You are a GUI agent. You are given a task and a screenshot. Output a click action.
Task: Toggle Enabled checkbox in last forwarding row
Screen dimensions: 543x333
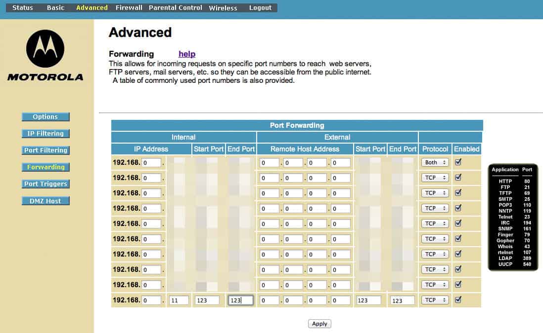click(x=458, y=299)
